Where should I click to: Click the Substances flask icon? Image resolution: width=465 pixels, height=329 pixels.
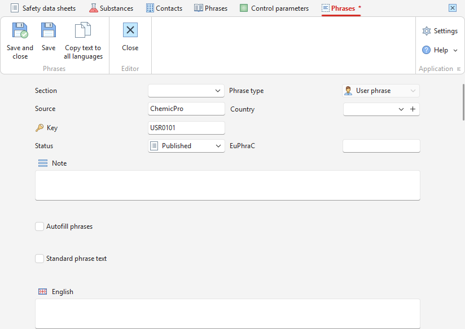point(94,8)
